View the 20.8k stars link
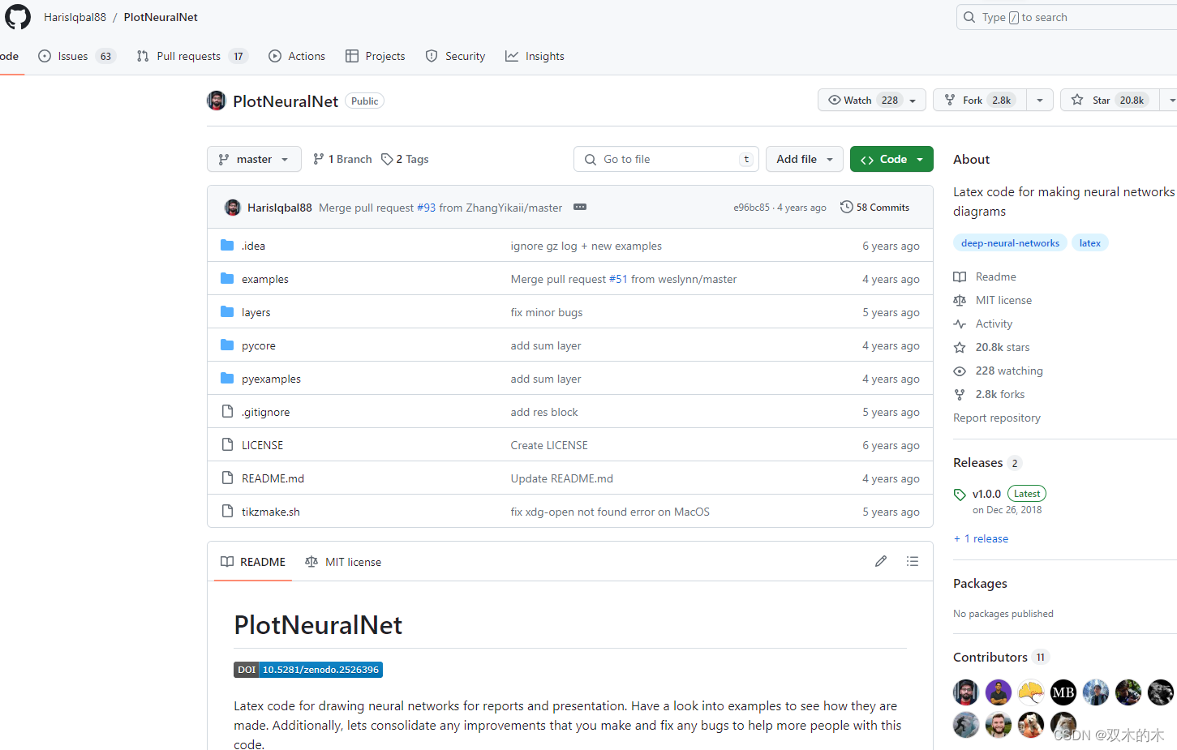The width and height of the screenshot is (1177, 750). tap(992, 347)
